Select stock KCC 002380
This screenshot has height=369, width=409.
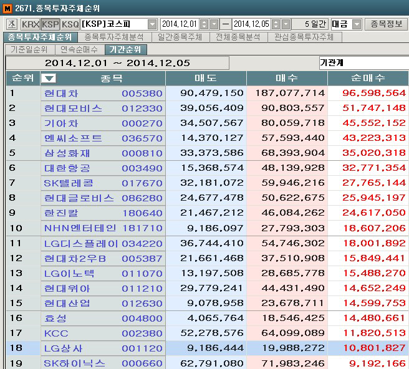click(103, 333)
